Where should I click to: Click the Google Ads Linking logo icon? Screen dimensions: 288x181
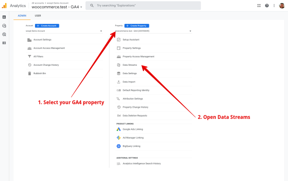point(119,129)
